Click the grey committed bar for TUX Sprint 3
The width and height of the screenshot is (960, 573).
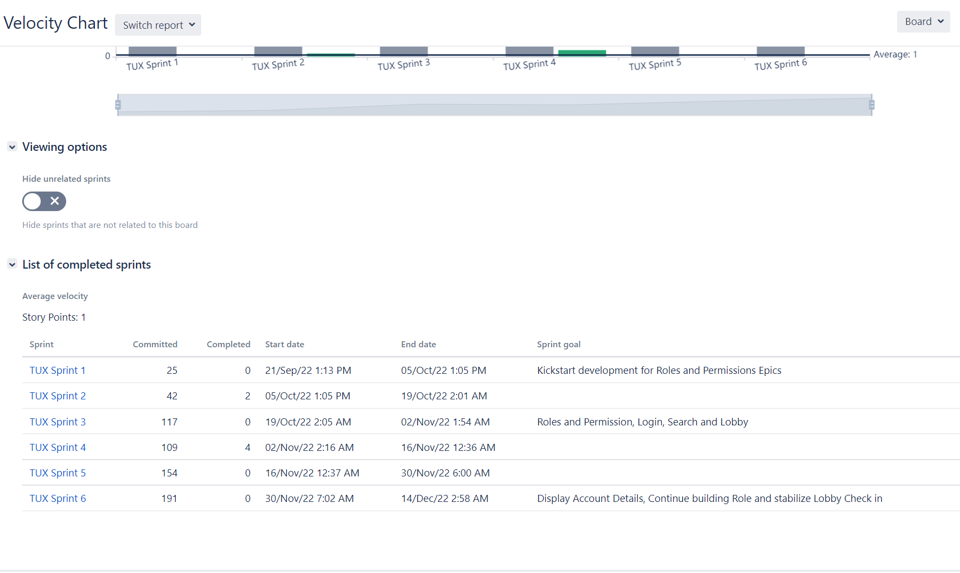tap(404, 51)
